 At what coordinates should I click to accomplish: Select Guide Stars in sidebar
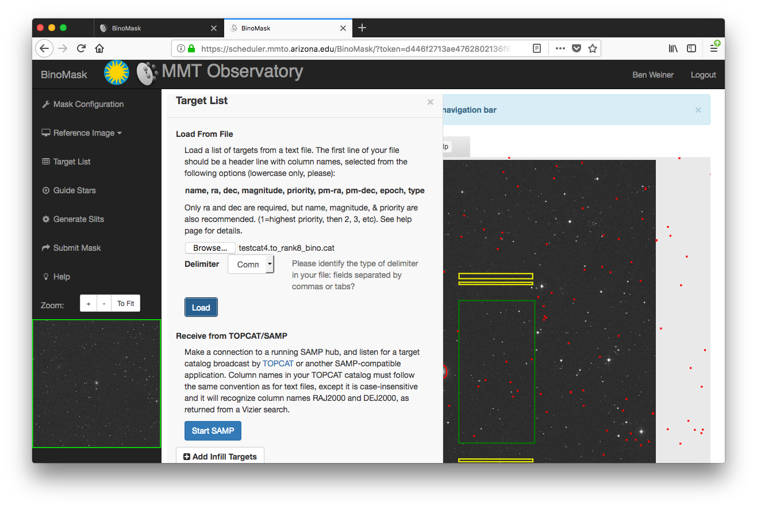tap(74, 190)
